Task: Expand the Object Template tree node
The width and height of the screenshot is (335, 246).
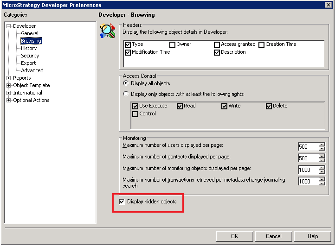Action: [x=9, y=85]
